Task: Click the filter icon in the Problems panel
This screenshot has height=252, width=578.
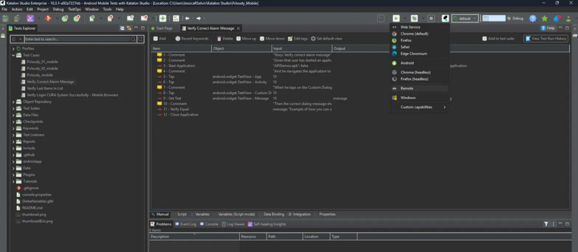Action: 546,224
